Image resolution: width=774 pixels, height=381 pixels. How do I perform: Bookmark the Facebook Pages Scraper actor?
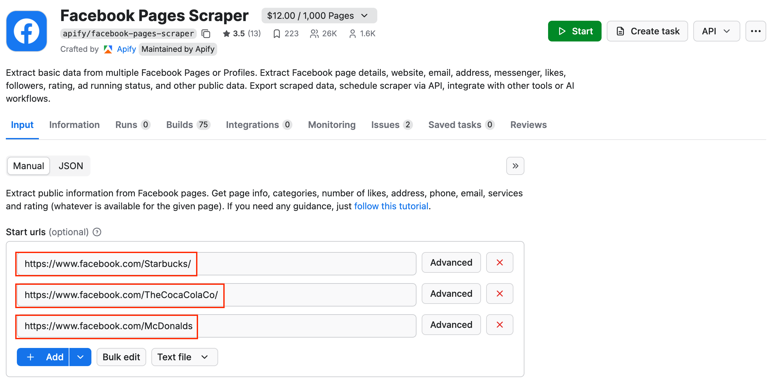pyautogui.click(x=276, y=33)
